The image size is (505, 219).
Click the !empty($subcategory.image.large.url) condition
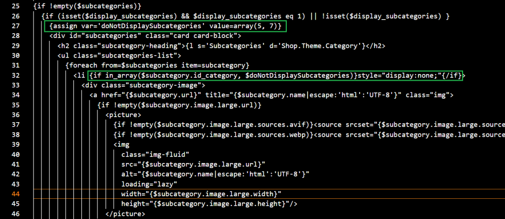point(179,105)
